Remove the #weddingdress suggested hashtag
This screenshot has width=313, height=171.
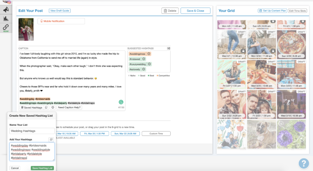point(149,54)
